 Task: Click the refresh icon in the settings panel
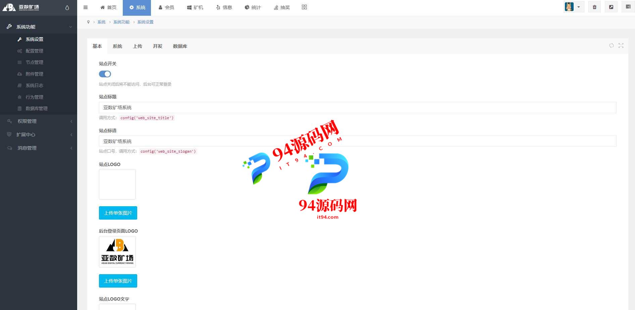pos(612,46)
